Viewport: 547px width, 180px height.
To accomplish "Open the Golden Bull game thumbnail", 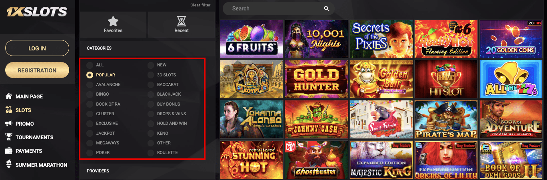I will [x=381, y=79].
